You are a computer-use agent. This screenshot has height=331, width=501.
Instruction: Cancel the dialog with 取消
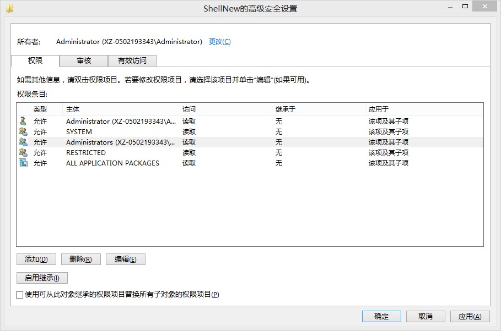point(425,316)
